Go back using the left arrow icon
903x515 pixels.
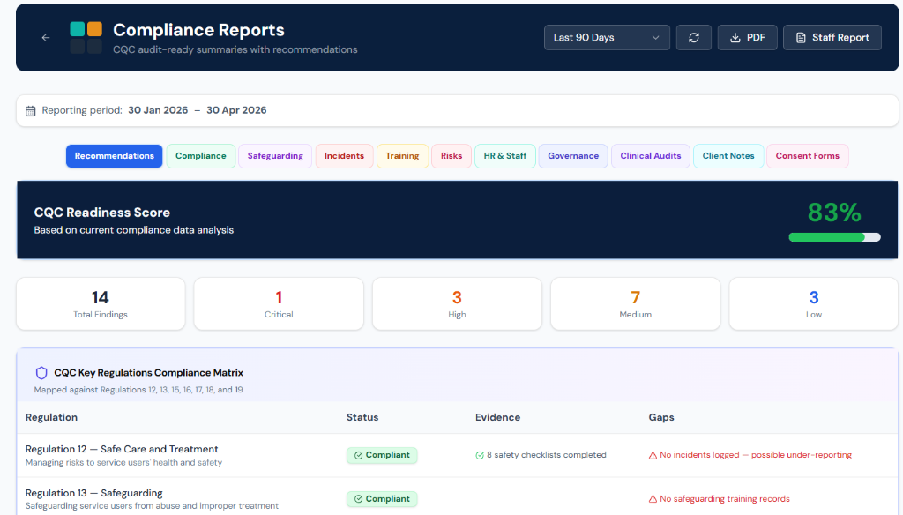pyautogui.click(x=46, y=37)
